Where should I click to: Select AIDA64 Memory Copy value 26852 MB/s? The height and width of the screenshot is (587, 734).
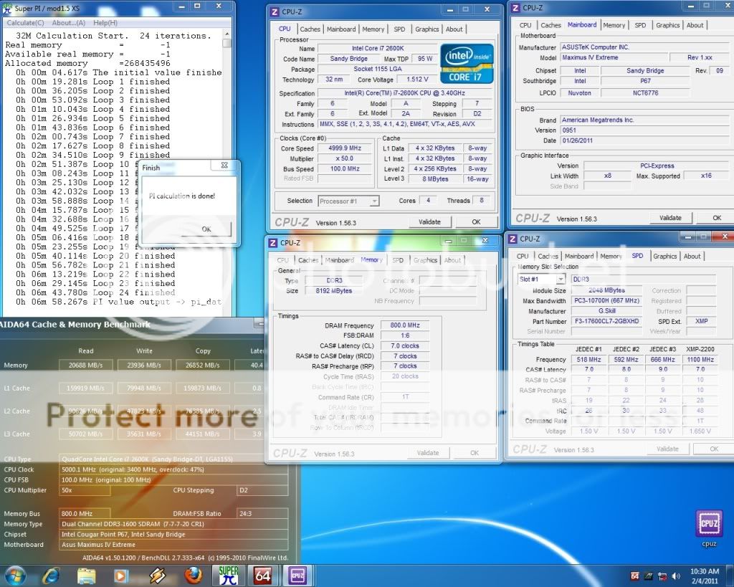[x=203, y=365]
